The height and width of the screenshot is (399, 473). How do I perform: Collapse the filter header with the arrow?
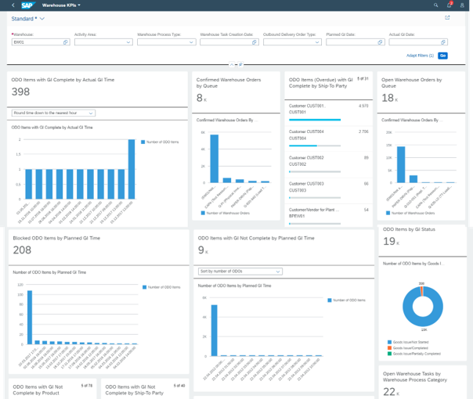232,64
